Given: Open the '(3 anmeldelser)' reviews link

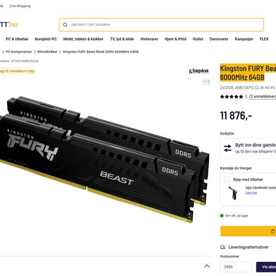Looking at the screenshot, I should tap(262, 97).
